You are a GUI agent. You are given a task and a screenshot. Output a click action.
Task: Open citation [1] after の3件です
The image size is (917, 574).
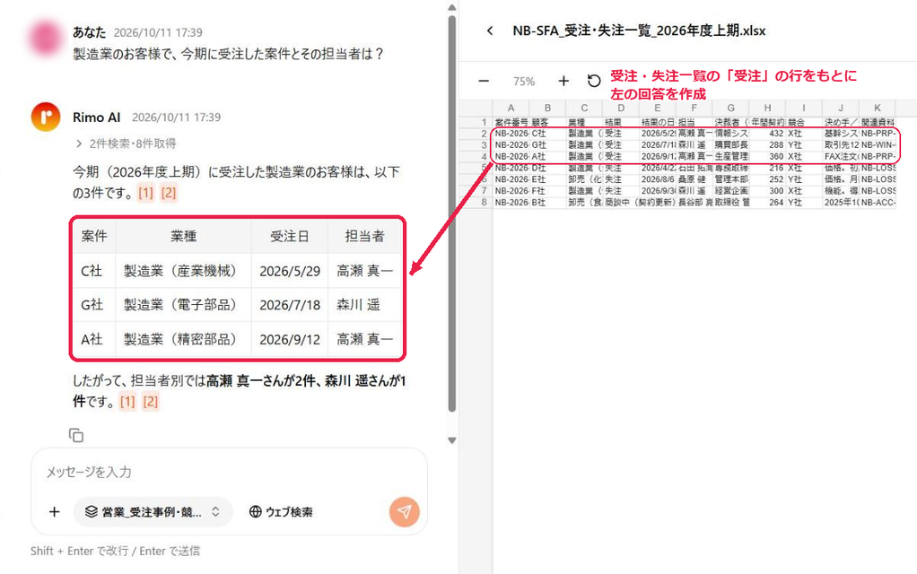(145, 193)
